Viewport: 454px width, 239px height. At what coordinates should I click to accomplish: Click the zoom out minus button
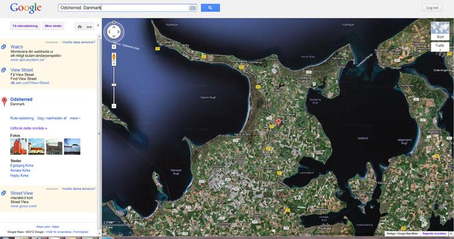[114, 106]
